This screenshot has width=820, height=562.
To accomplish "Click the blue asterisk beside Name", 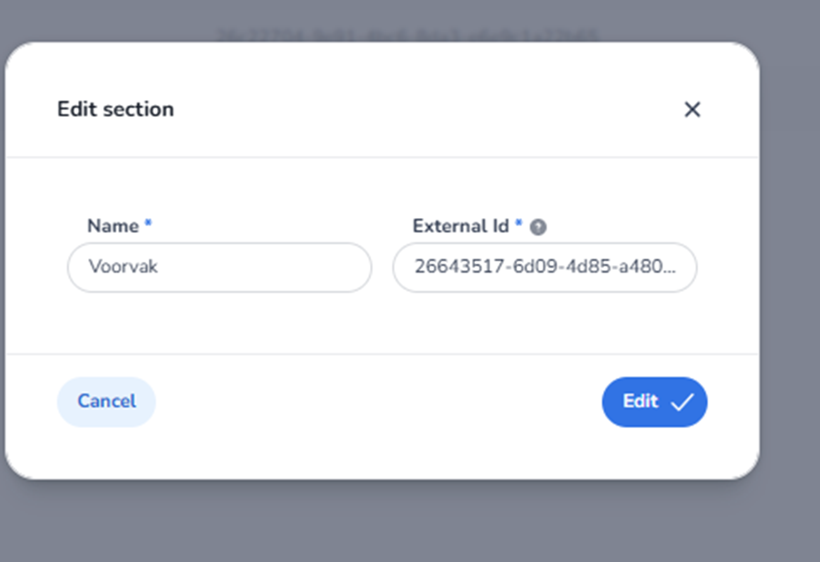I will tap(148, 223).
